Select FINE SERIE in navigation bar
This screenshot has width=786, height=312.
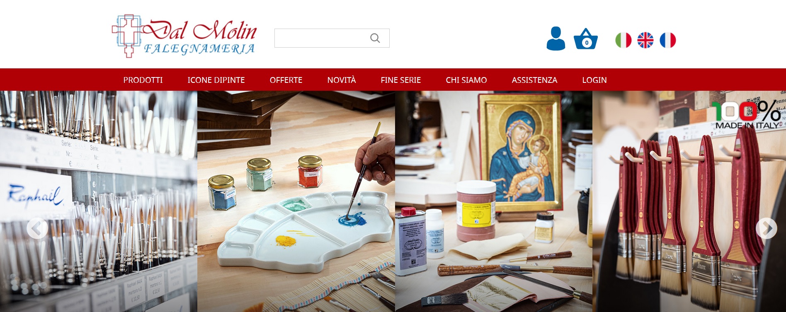(x=401, y=80)
